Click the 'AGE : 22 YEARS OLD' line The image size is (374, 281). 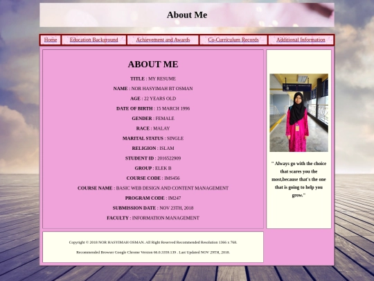click(153, 99)
